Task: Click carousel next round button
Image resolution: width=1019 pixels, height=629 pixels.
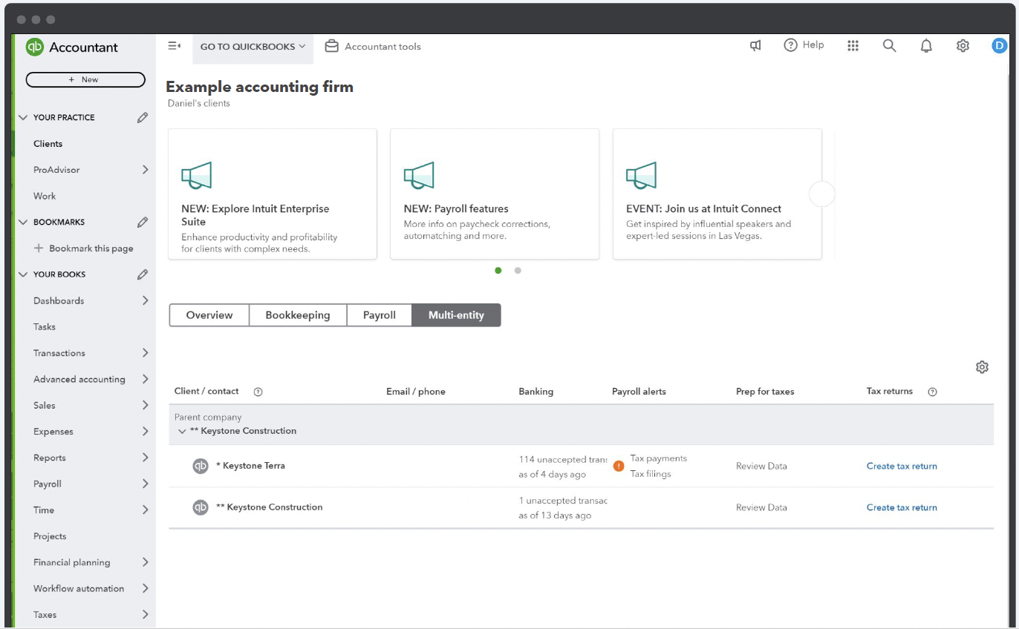Action: pos(822,194)
